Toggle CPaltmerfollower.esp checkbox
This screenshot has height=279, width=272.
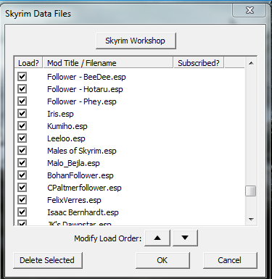[22, 188]
